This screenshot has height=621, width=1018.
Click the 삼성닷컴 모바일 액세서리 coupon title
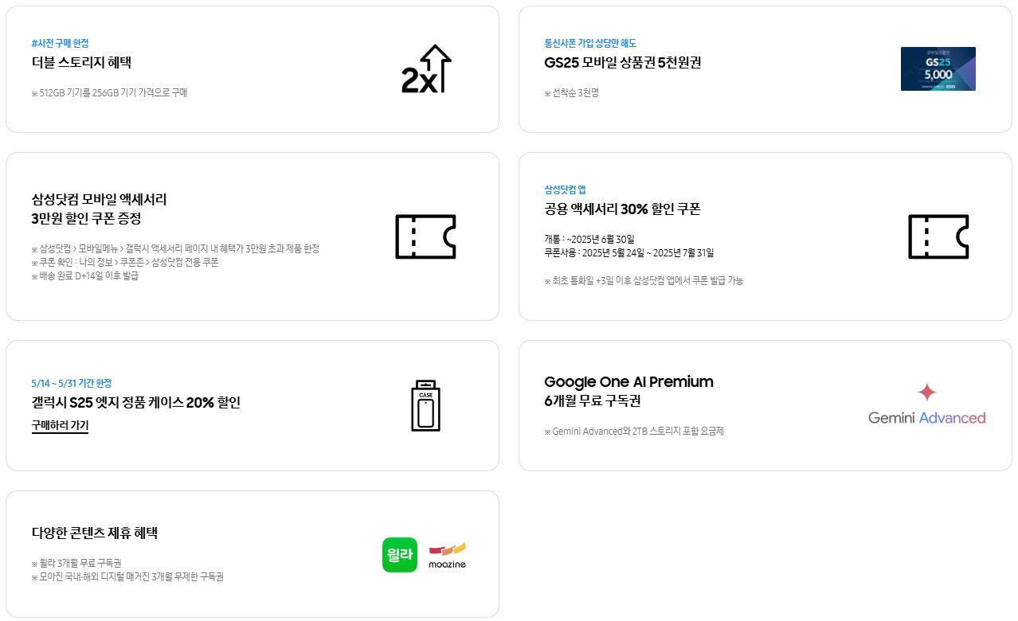pos(99,209)
